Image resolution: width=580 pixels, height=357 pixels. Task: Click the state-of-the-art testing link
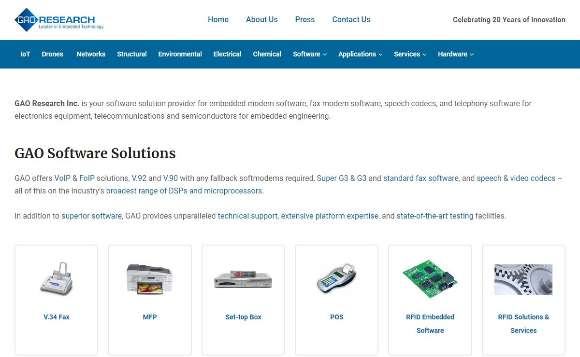coord(435,216)
